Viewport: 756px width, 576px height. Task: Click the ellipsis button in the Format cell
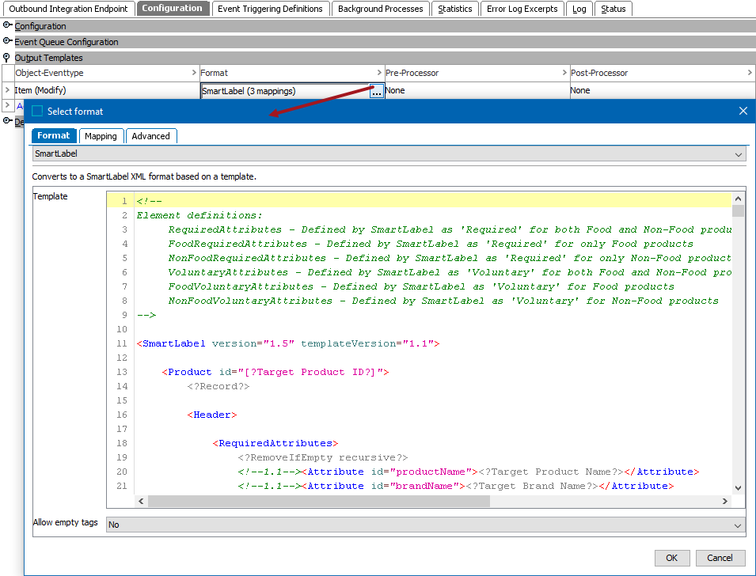(x=377, y=91)
